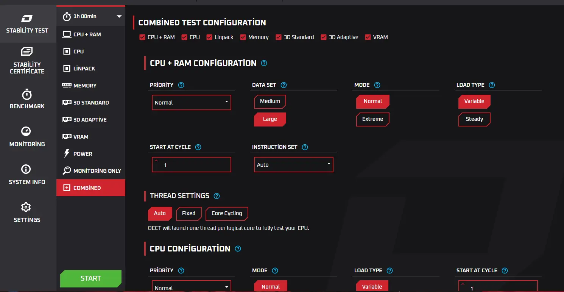Image resolution: width=564 pixels, height=292 pixels.
Task: Click the CPU Configuration Start At Cycle field
Action: coord(498,286)
